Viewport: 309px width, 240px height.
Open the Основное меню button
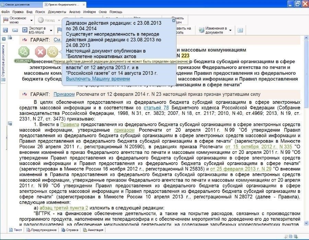(x=15, y=20)
